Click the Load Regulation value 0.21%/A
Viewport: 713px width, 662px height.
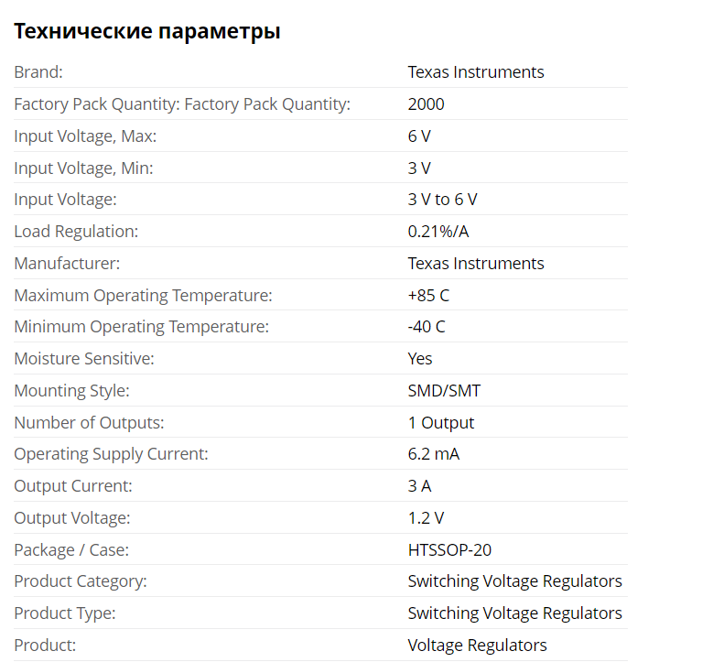[438, 232]
